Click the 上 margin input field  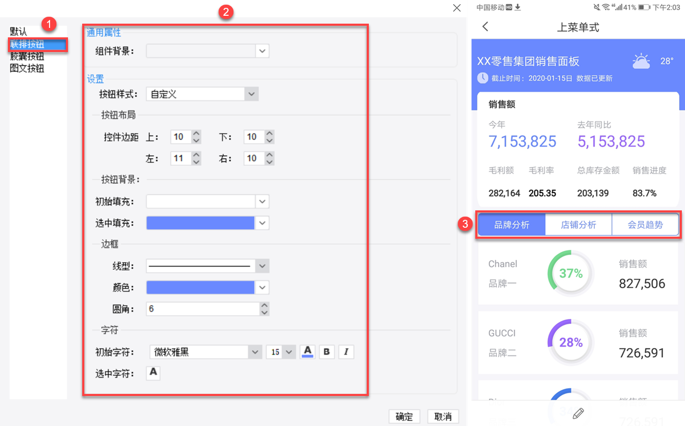(x=181, y=137)
